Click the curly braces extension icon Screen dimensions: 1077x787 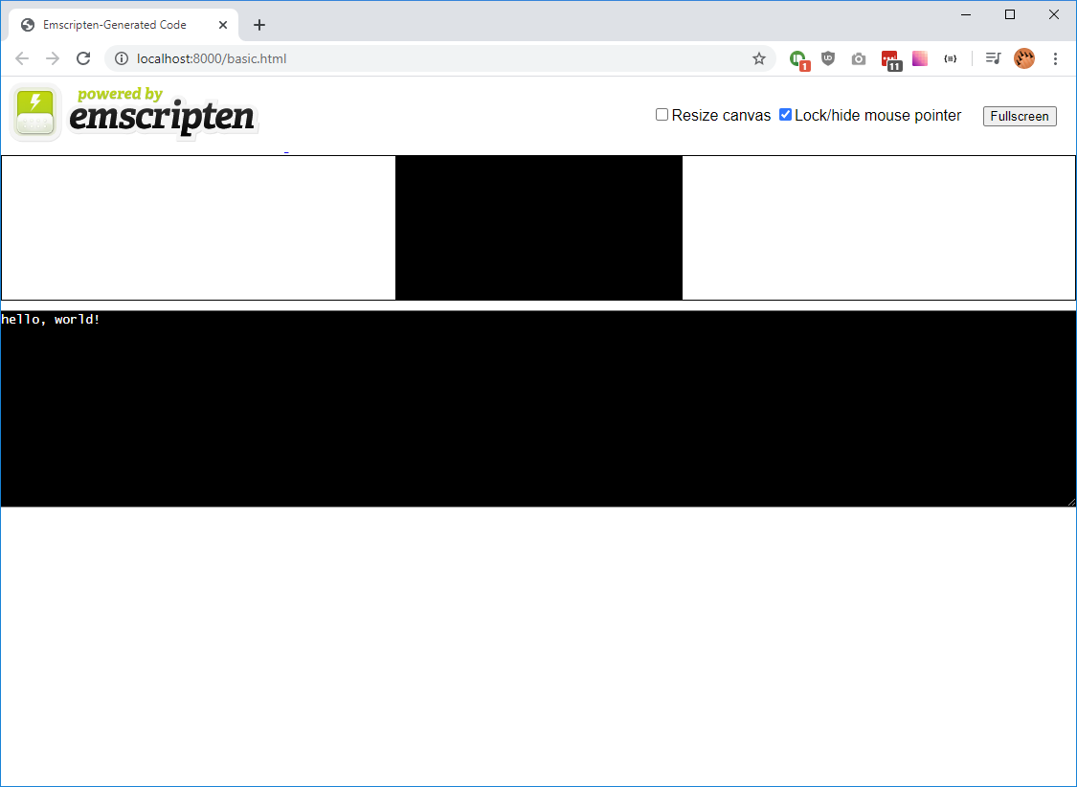[951, 59]
